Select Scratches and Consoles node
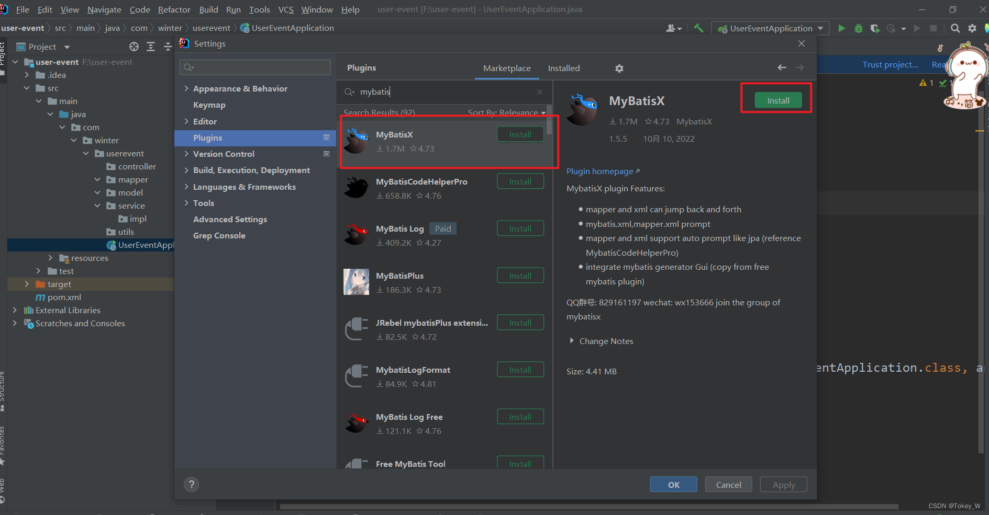This screenshot has height=515, width=989. point(80,323)
